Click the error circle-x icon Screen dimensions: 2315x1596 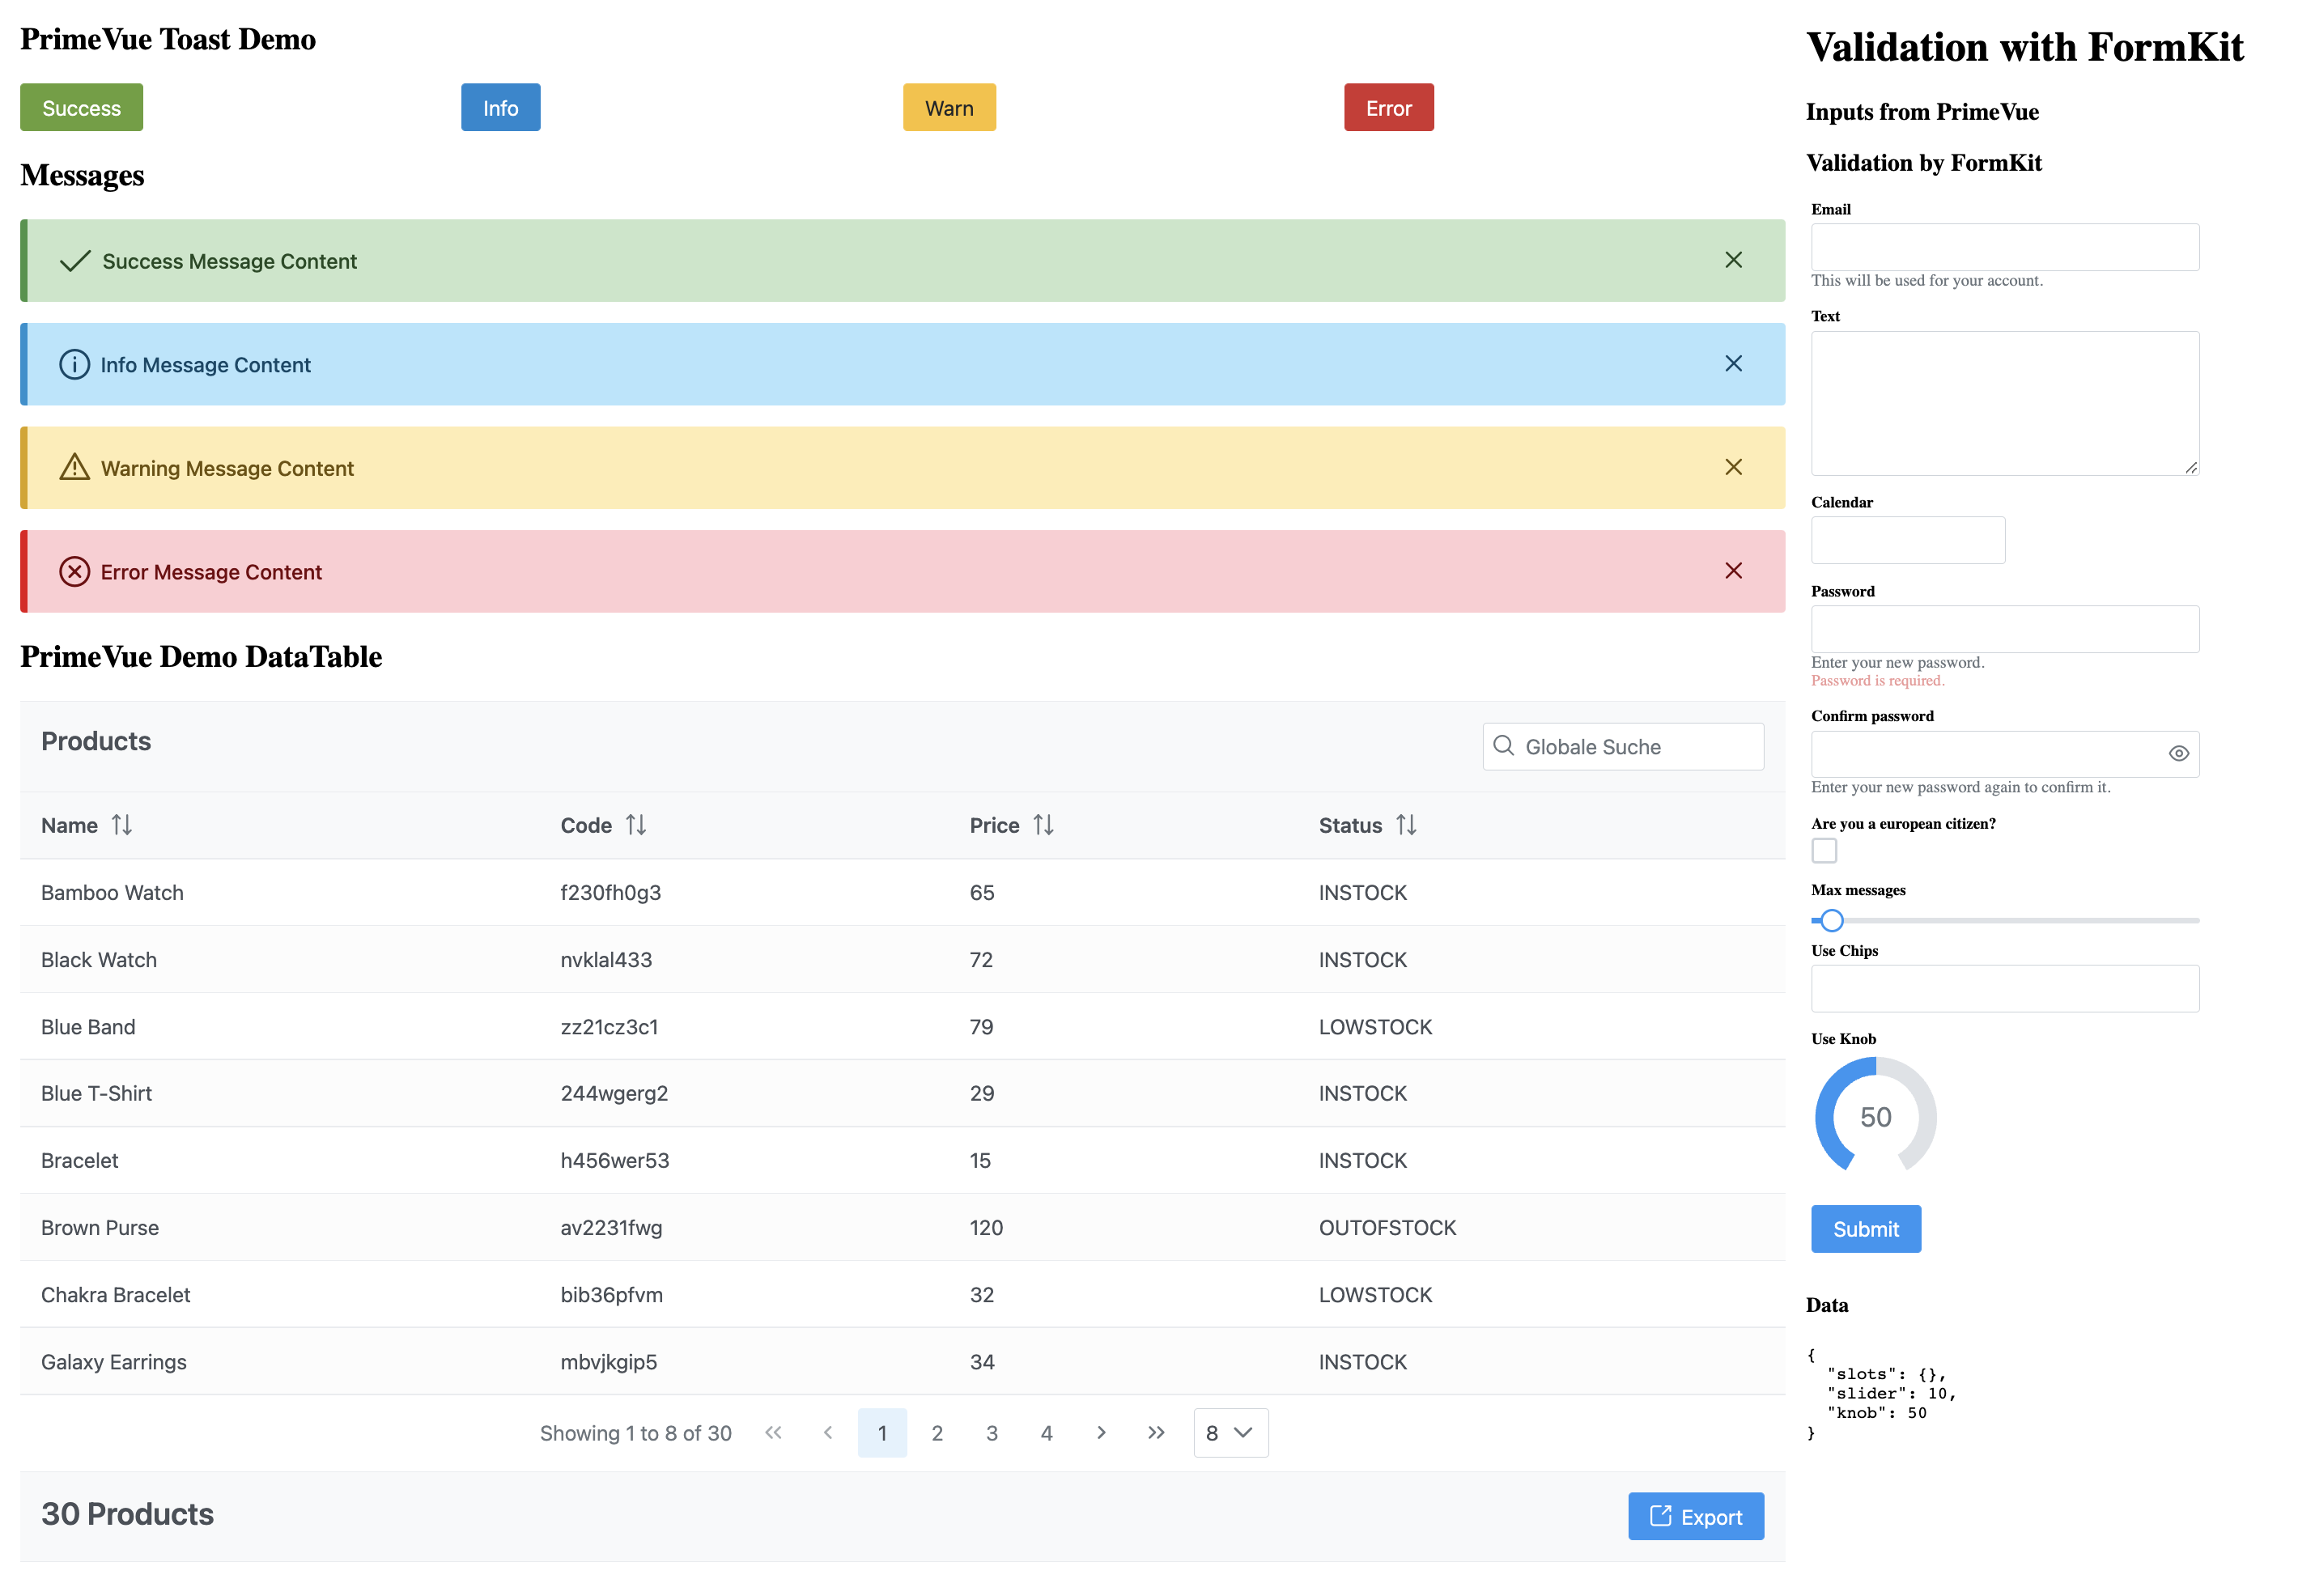click(x=74, y=572)
